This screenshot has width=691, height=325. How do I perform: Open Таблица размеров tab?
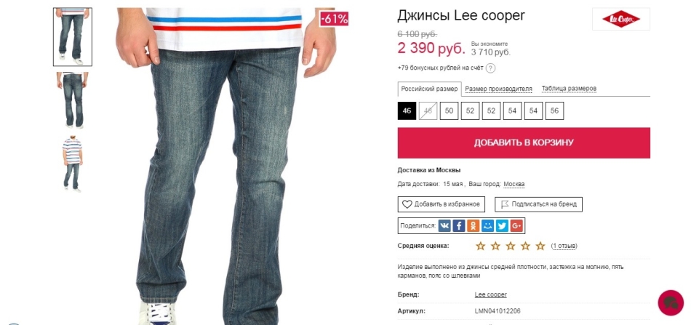[x=569, y=89]
